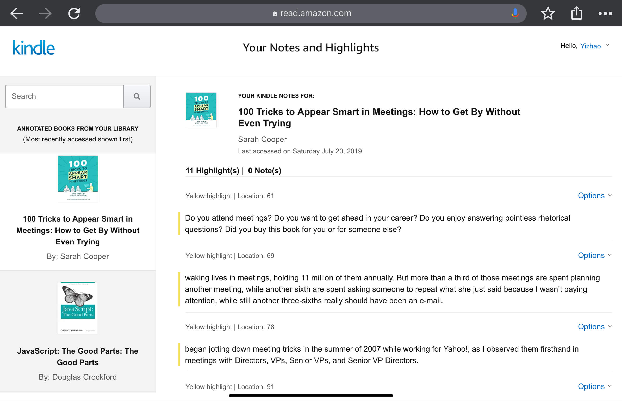The width and height of the screenshot is (622, 401).
Task: Click the Yizhao account name link
Action: [x=590, y=46]
